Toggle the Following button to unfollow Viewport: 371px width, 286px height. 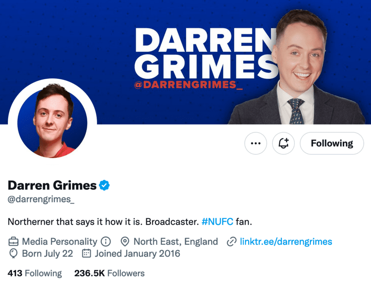[x=332, y=143]
